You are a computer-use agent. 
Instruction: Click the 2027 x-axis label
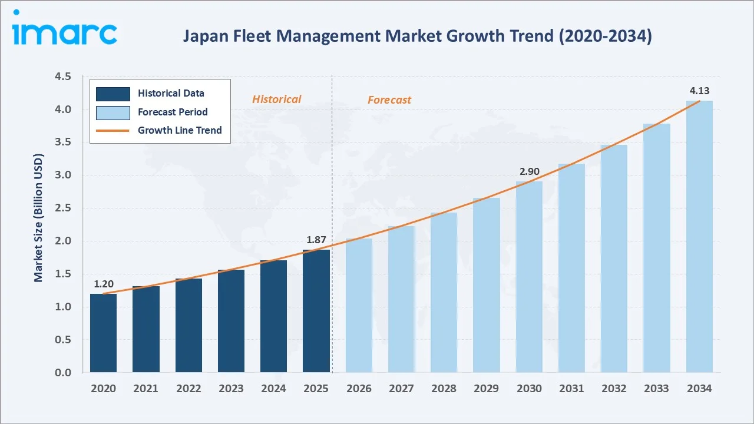point(401,389)
